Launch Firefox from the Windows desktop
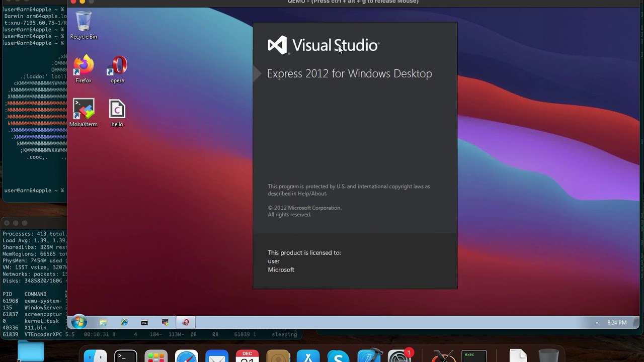Viewport: 644px width, 362px height. [84, 69]
